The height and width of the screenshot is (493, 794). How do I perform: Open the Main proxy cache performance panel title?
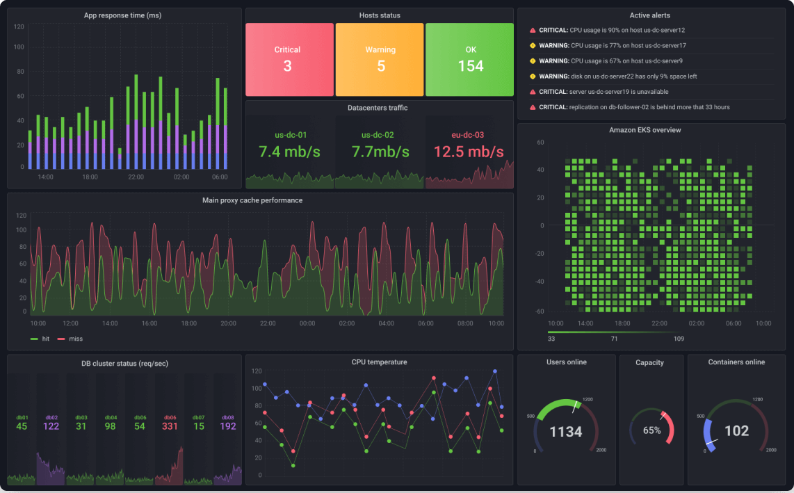click(x=252, y=200)
